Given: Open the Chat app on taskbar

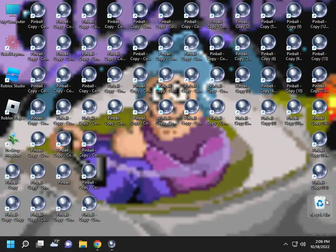Looking at the screenshot, I should point(68,244).
